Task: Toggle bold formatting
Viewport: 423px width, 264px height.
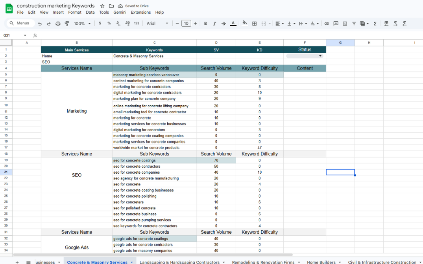Action: tap(205, 24)
